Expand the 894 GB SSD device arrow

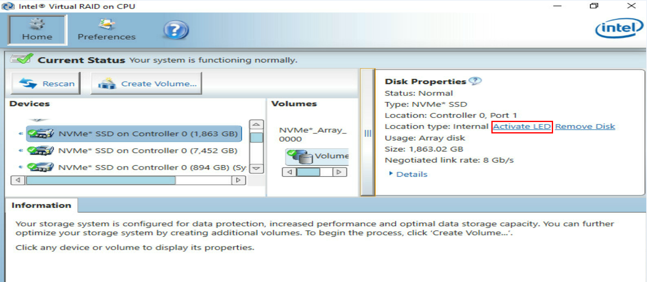coord(20,167)
